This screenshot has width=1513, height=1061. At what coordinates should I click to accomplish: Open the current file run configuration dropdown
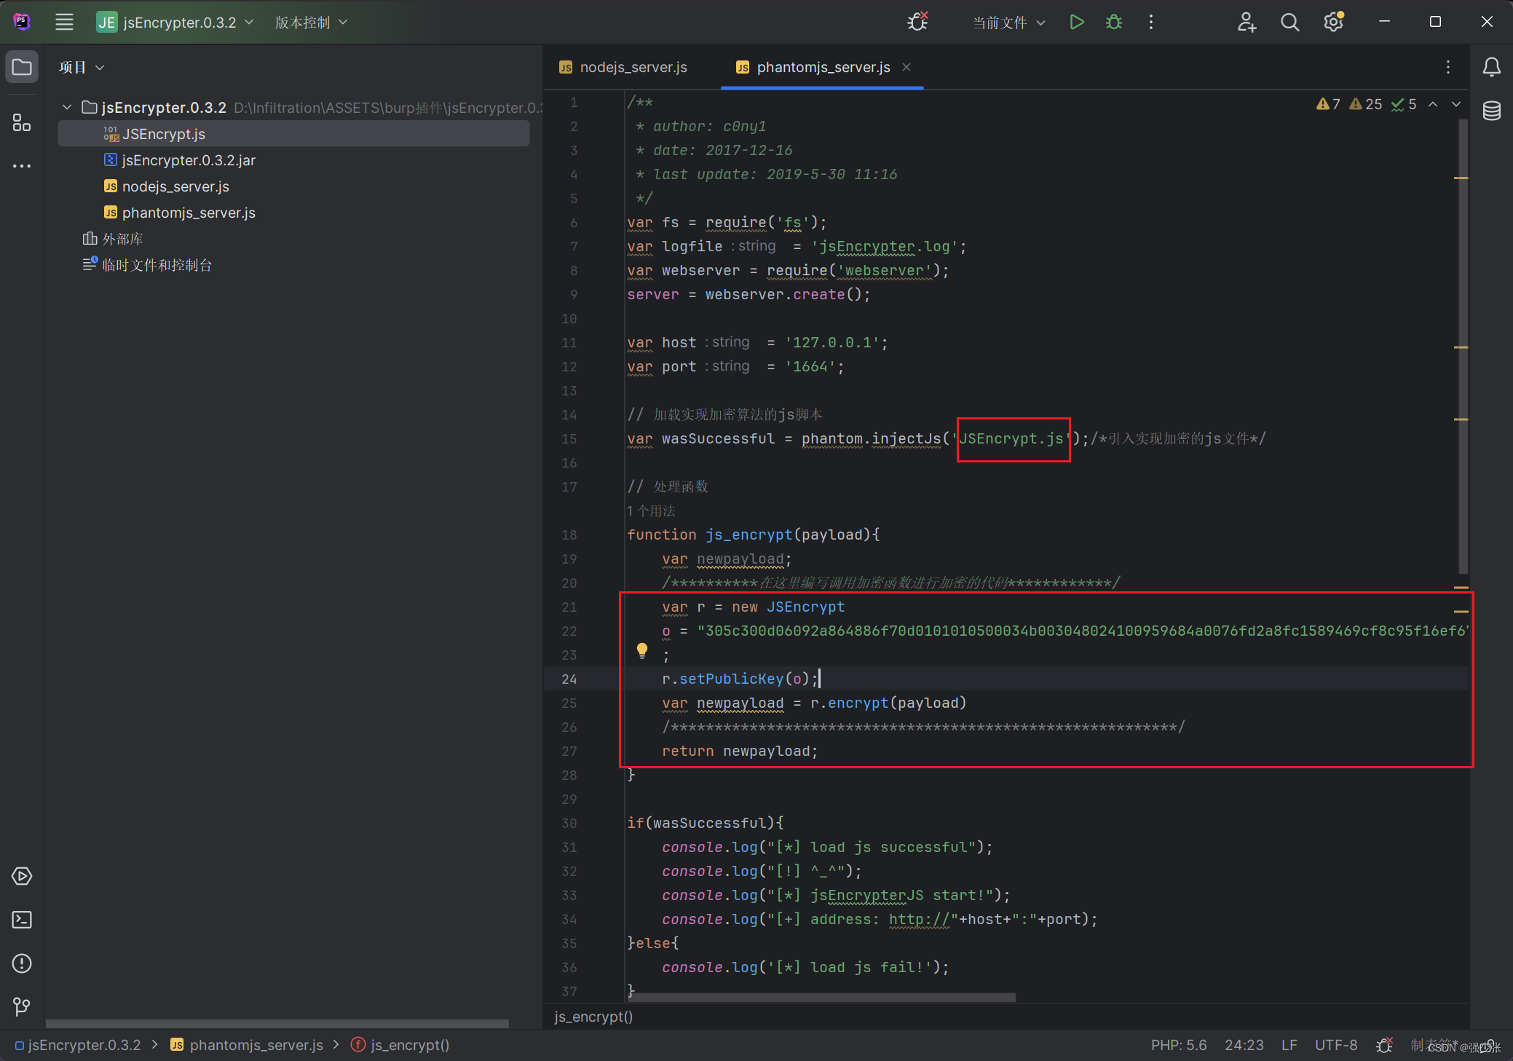click(1008, 23)
